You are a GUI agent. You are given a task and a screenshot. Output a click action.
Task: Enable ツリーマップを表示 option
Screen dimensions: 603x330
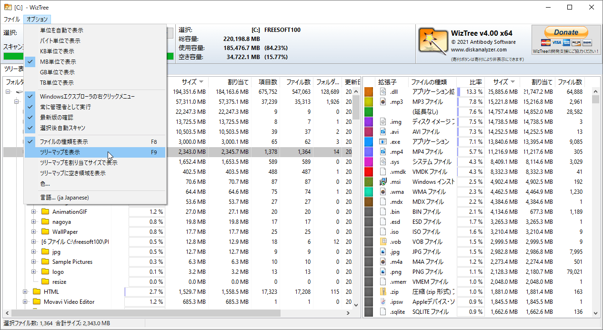click(95, 152)
